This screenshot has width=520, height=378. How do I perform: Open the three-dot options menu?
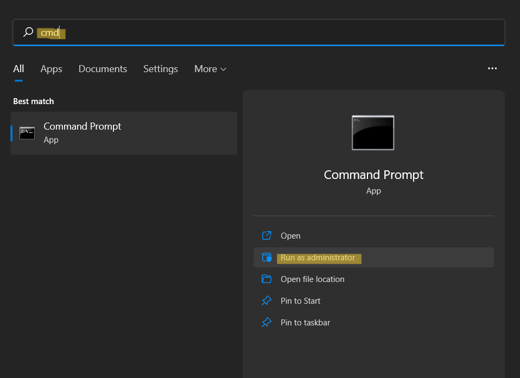[492, 68]
